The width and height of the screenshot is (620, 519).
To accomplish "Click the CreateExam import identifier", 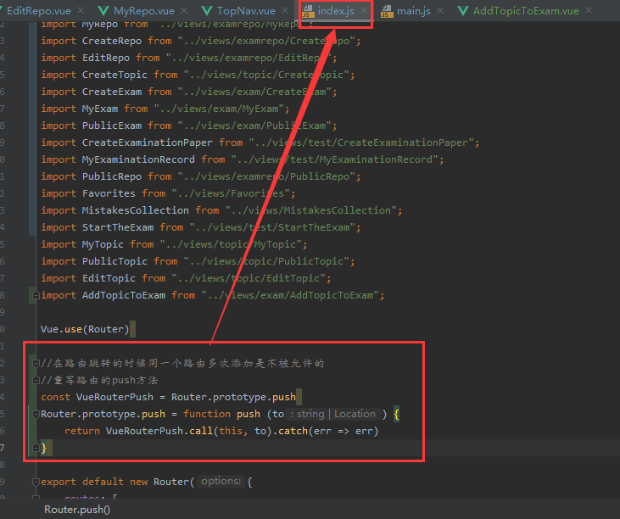I will click(x=111, y=92).
